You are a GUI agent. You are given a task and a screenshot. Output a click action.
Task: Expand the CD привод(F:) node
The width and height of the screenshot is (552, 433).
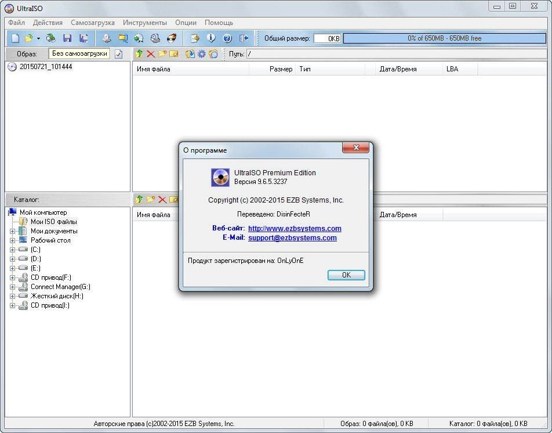[12, 277]
